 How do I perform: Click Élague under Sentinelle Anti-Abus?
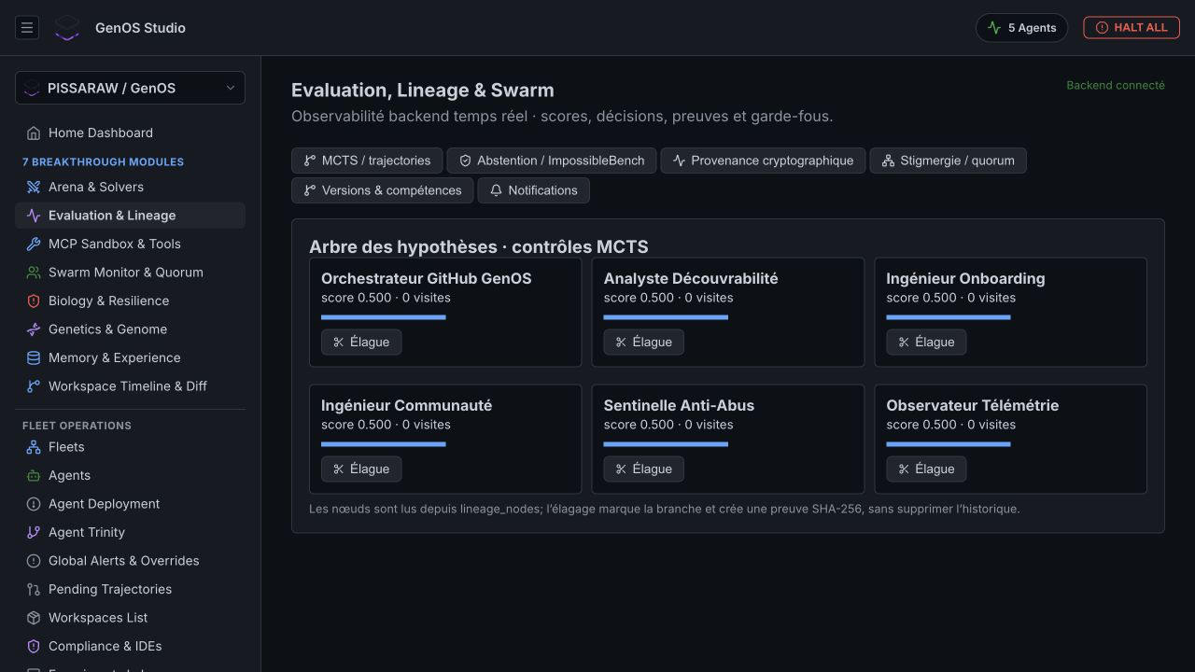tap(644, 469)
